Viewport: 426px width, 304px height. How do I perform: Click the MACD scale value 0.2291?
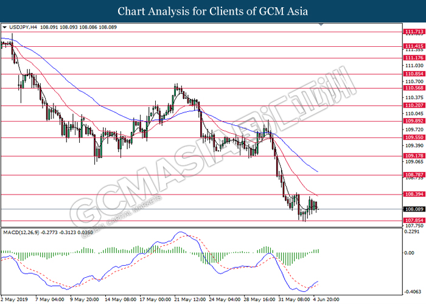pyautogui.click(x=411, y=232)
